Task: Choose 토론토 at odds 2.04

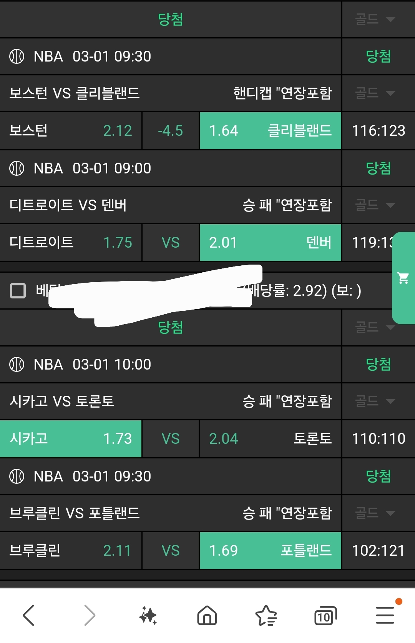Action: (270, 439)
